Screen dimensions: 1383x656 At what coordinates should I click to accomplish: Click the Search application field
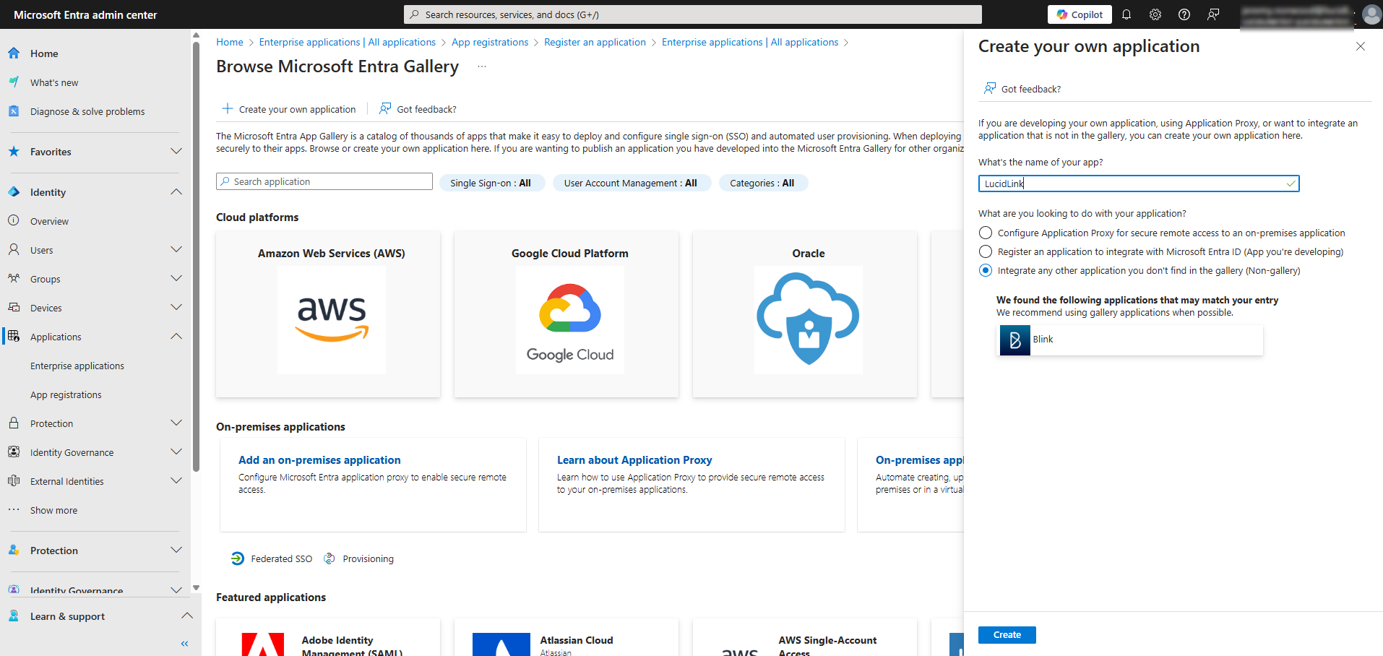pyautogui.click(x=324, y=181)
